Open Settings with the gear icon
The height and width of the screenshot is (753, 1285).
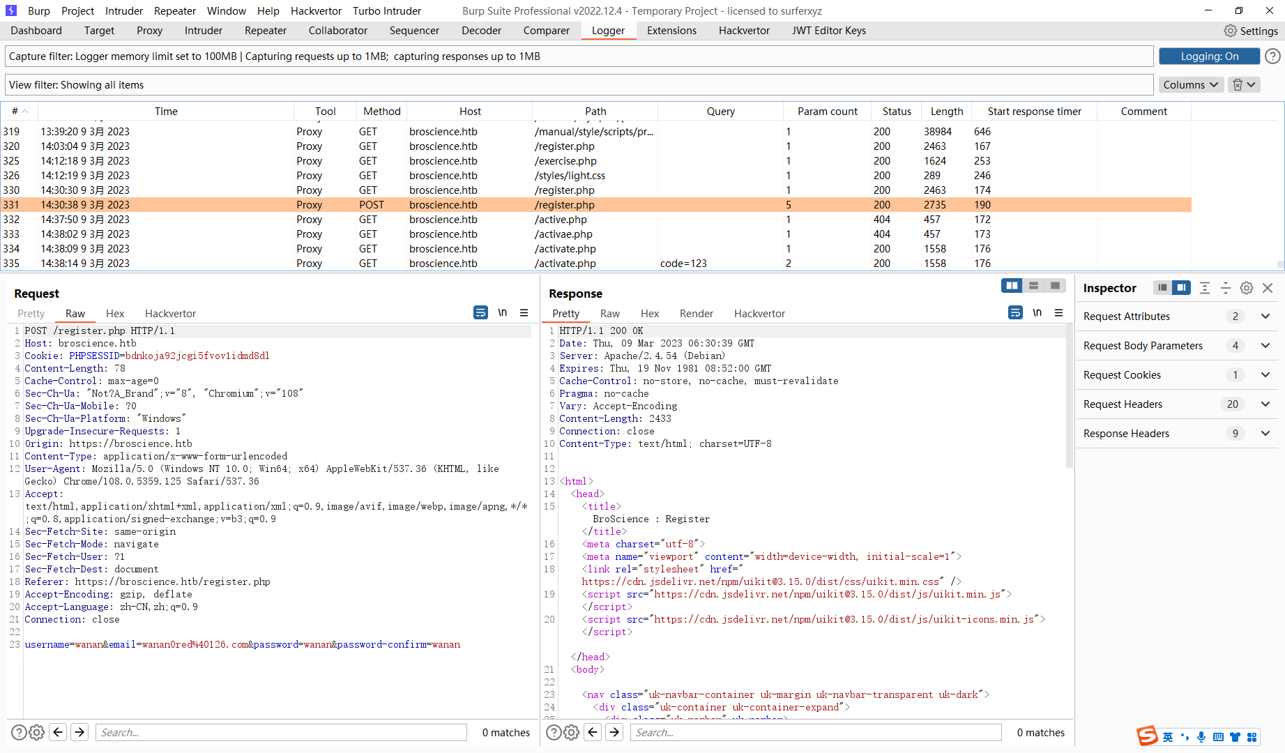click(1231, 31)
